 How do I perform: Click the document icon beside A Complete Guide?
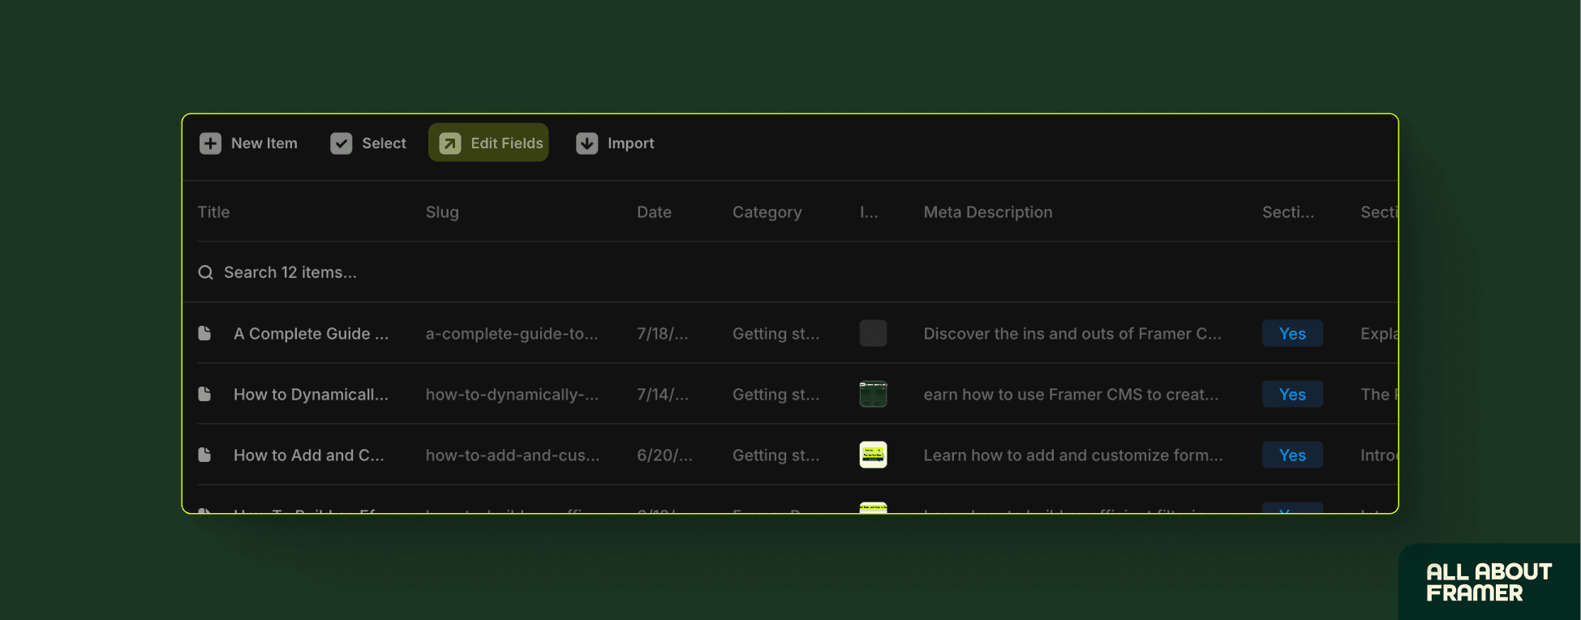coord(204,333)
